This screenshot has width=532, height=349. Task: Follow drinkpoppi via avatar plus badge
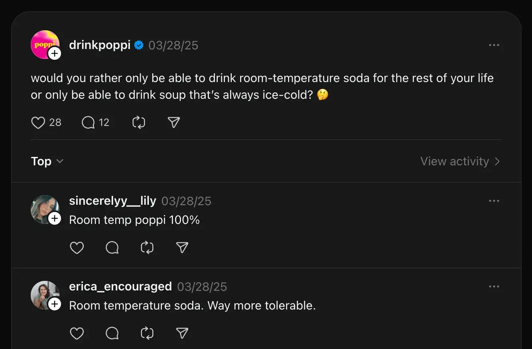coord(55,53)
